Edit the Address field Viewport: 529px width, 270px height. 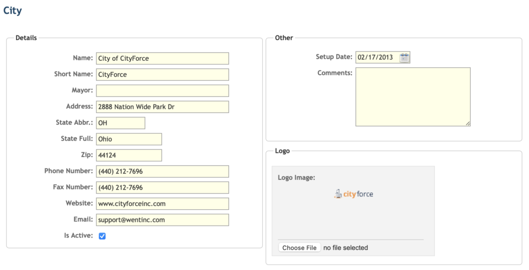pyautogui.click(x=162, y=107)
